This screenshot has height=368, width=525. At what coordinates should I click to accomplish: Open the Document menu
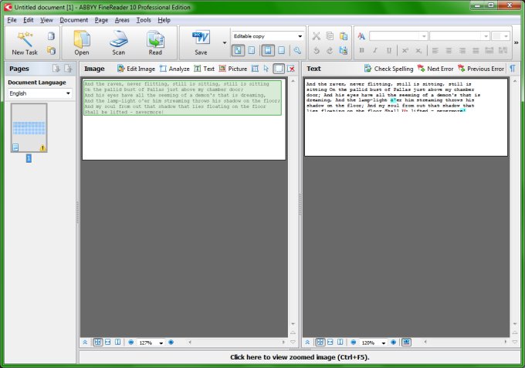pyautogui.click(x=73, y=20)
